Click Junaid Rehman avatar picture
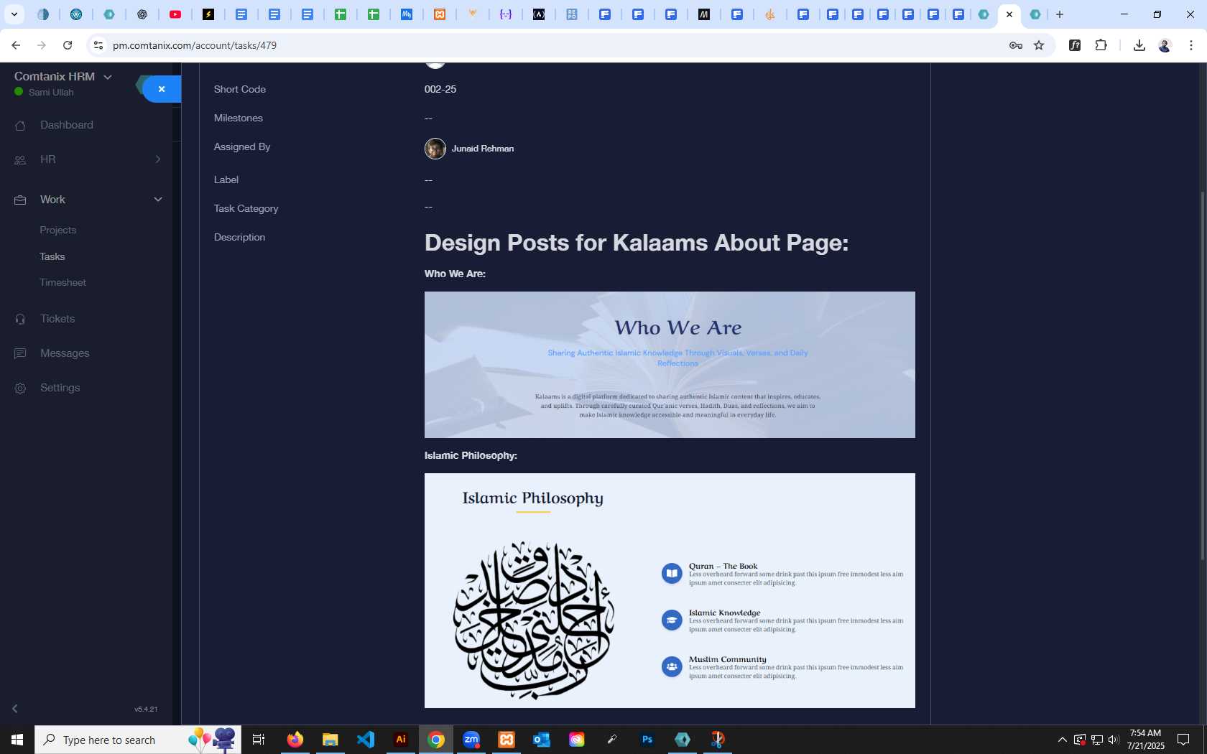1207x754 pixels. [435, 149]
